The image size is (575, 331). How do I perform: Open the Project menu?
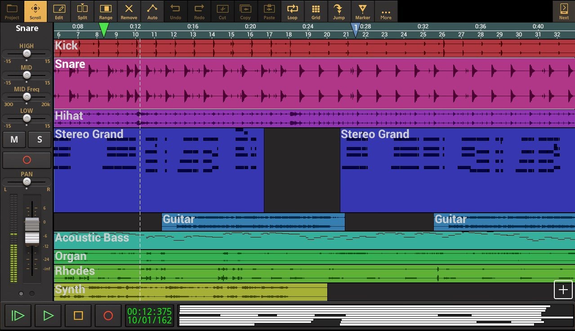click(x=12, y=12)
